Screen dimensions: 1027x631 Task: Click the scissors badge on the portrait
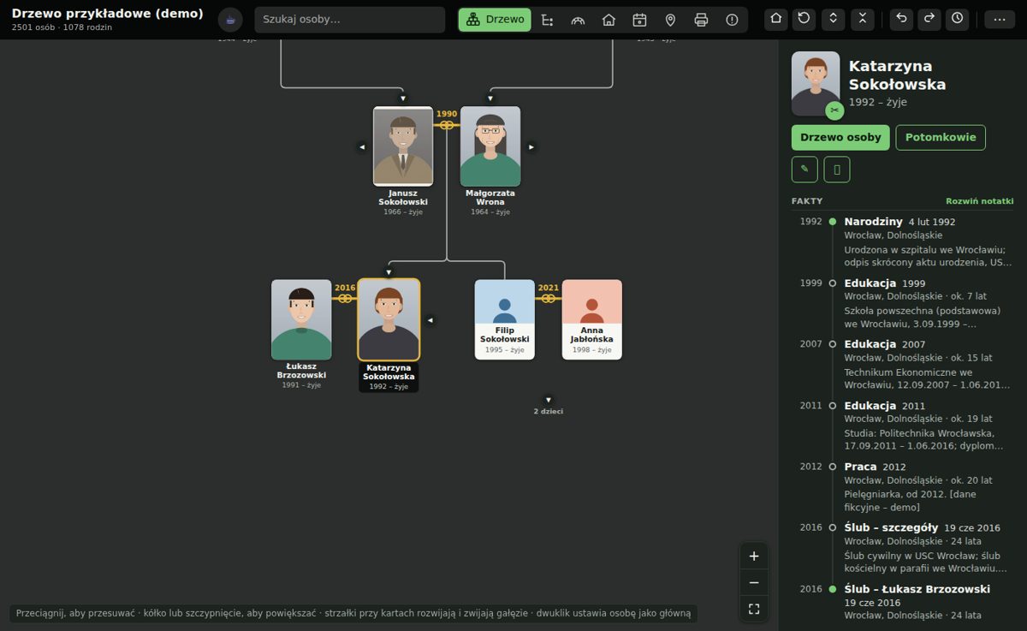pos(834,110)
